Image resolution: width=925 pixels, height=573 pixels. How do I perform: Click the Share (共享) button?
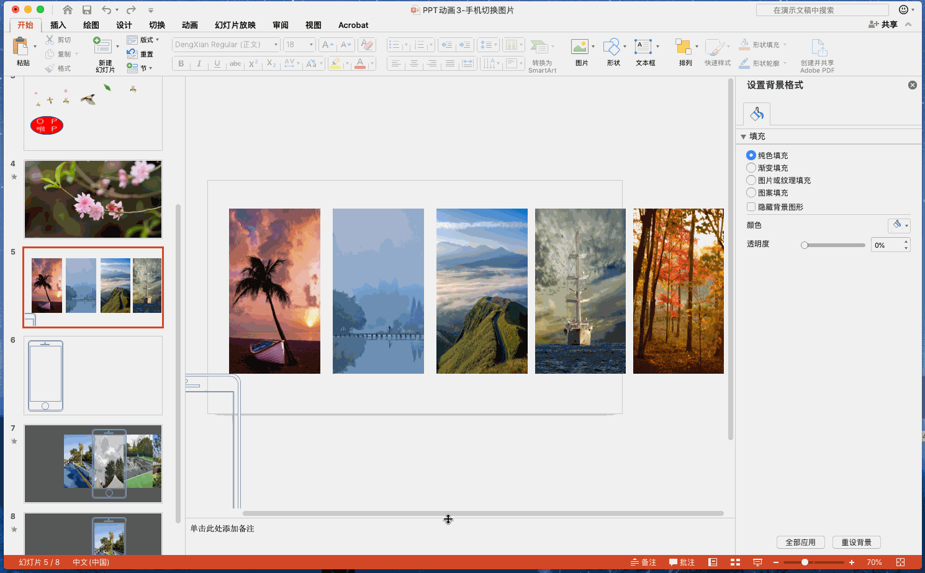883,24
